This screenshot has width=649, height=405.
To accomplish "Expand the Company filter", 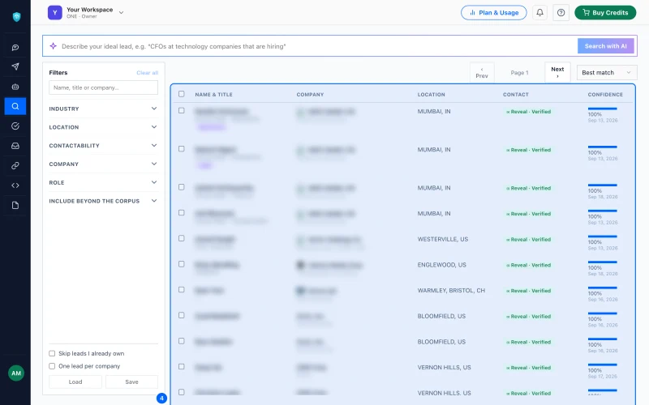I will pos(103,164).
